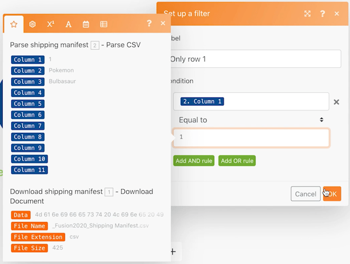Screen dimensions: 350x264
Task: Click module number 1 badge beside Download shipping manifest
Action: click(109, 192)
